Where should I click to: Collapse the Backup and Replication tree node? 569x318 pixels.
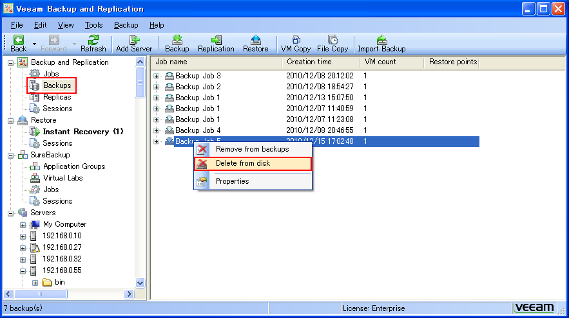click(11, 63)
